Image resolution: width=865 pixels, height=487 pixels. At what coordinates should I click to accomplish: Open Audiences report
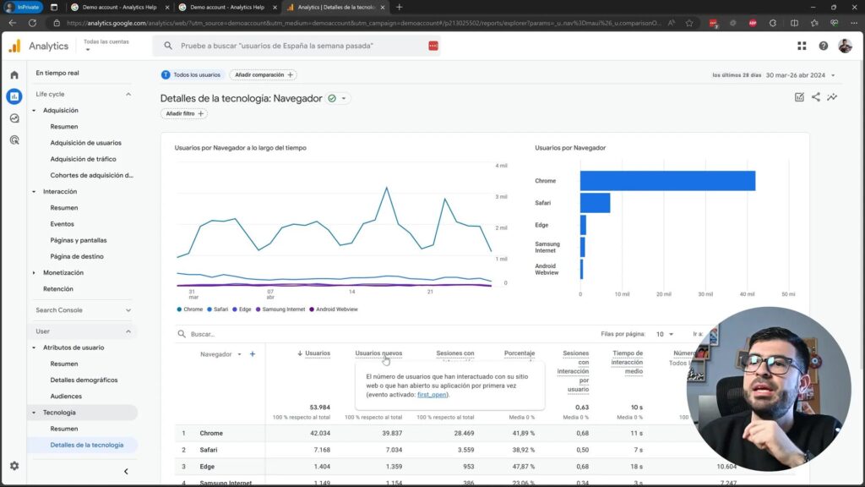pos(66,397)
